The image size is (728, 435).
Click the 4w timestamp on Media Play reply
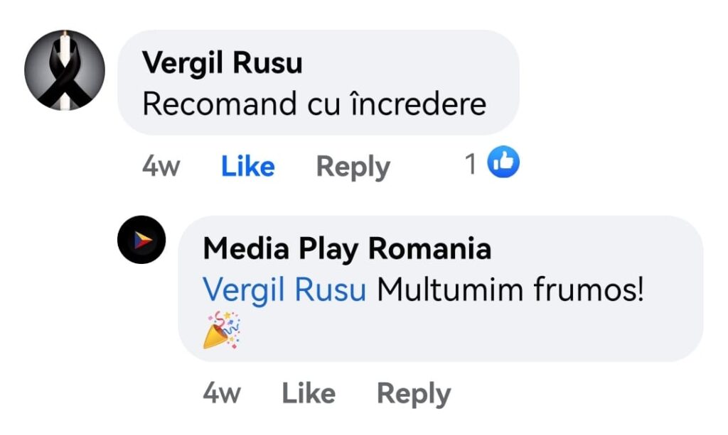(222, 393)
